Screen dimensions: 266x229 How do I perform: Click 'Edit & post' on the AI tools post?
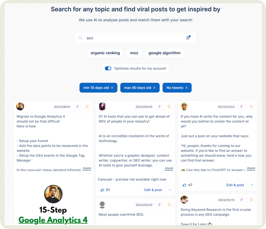click(x=153, y=190)
